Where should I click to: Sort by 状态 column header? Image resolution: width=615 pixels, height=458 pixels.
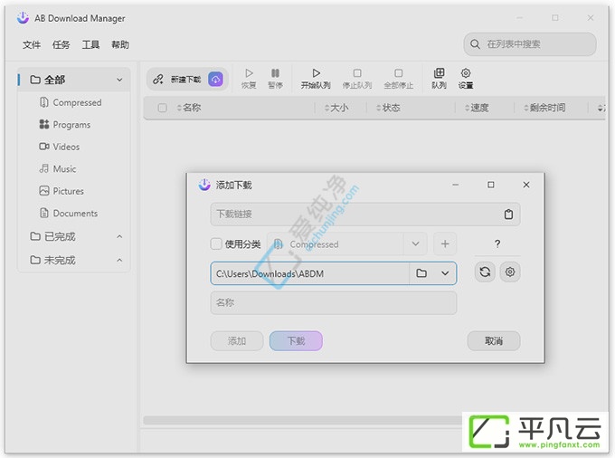[388, 108]
